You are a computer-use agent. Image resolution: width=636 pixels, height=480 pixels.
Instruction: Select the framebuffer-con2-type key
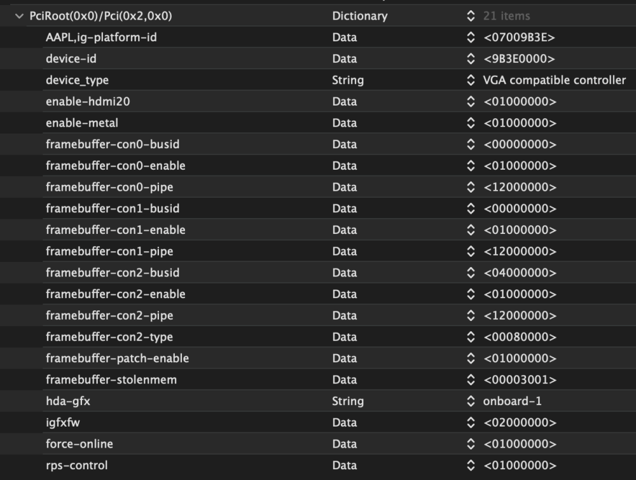point(109,337)
